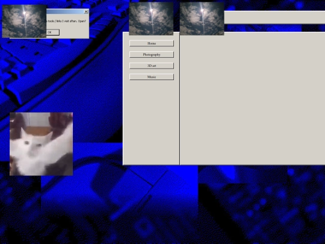This screenshot has width=325, height=244.
Task: Click the sky photo above the navigation panel
Action: (x=151, y=19)
